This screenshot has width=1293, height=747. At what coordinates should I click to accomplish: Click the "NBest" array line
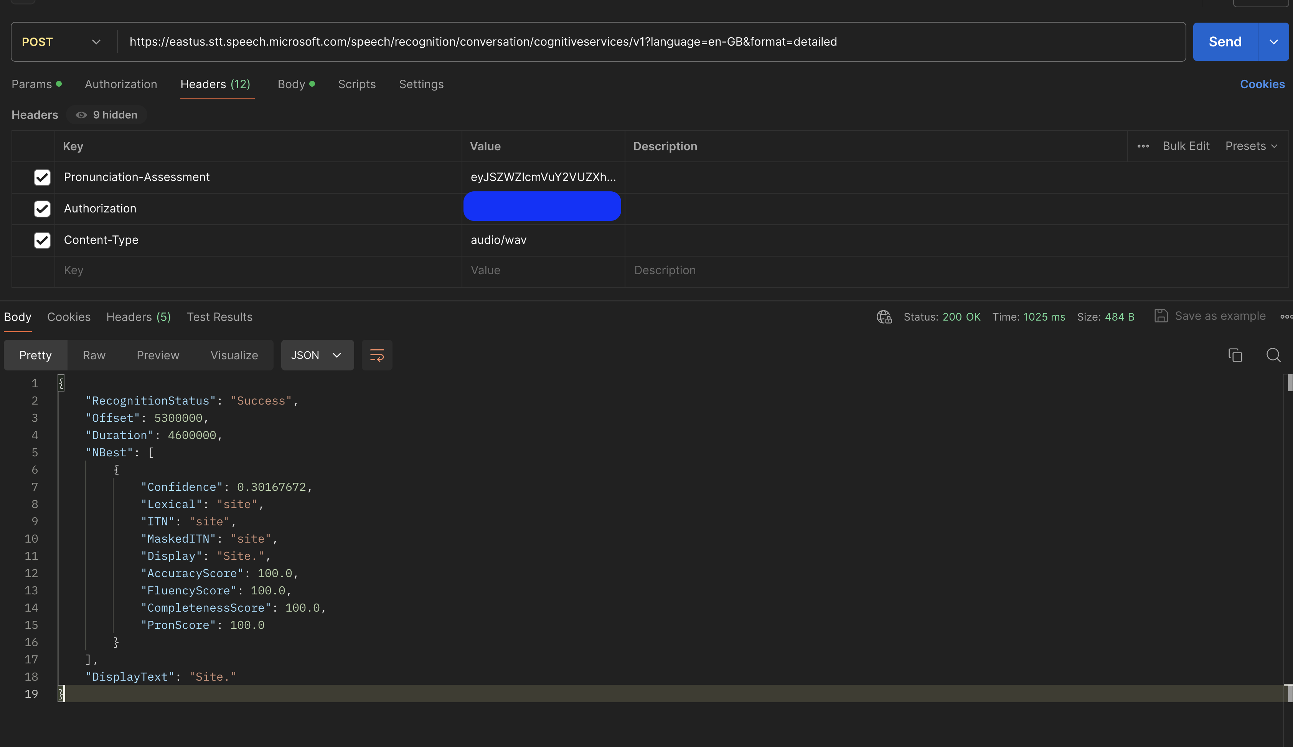(x=120, y=453)
